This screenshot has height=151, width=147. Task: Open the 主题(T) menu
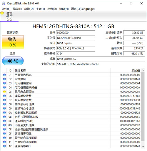click(x=40, y=9)
